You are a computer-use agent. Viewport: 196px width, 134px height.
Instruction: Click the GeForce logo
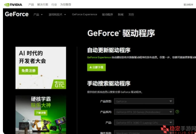pos(17,14)
